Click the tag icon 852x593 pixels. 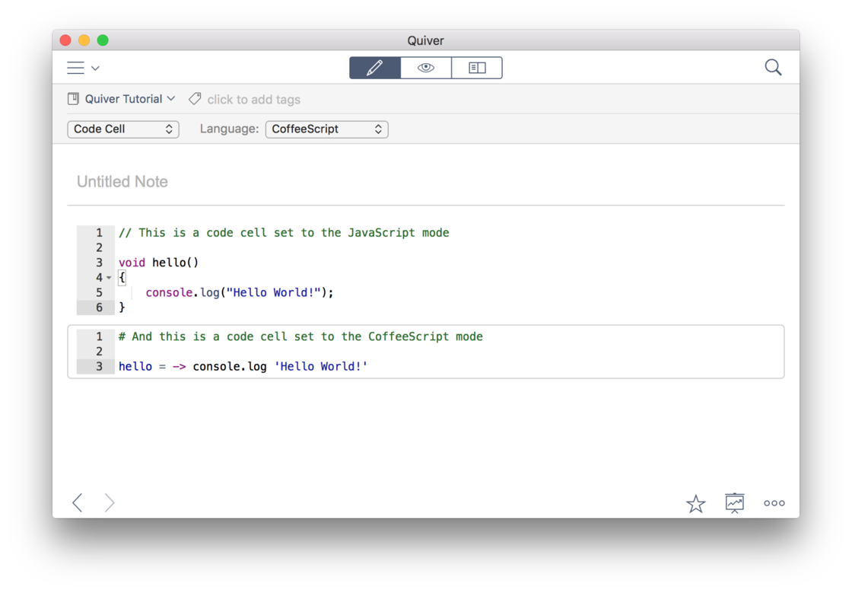pyautogui.click(x=195, y=99)
